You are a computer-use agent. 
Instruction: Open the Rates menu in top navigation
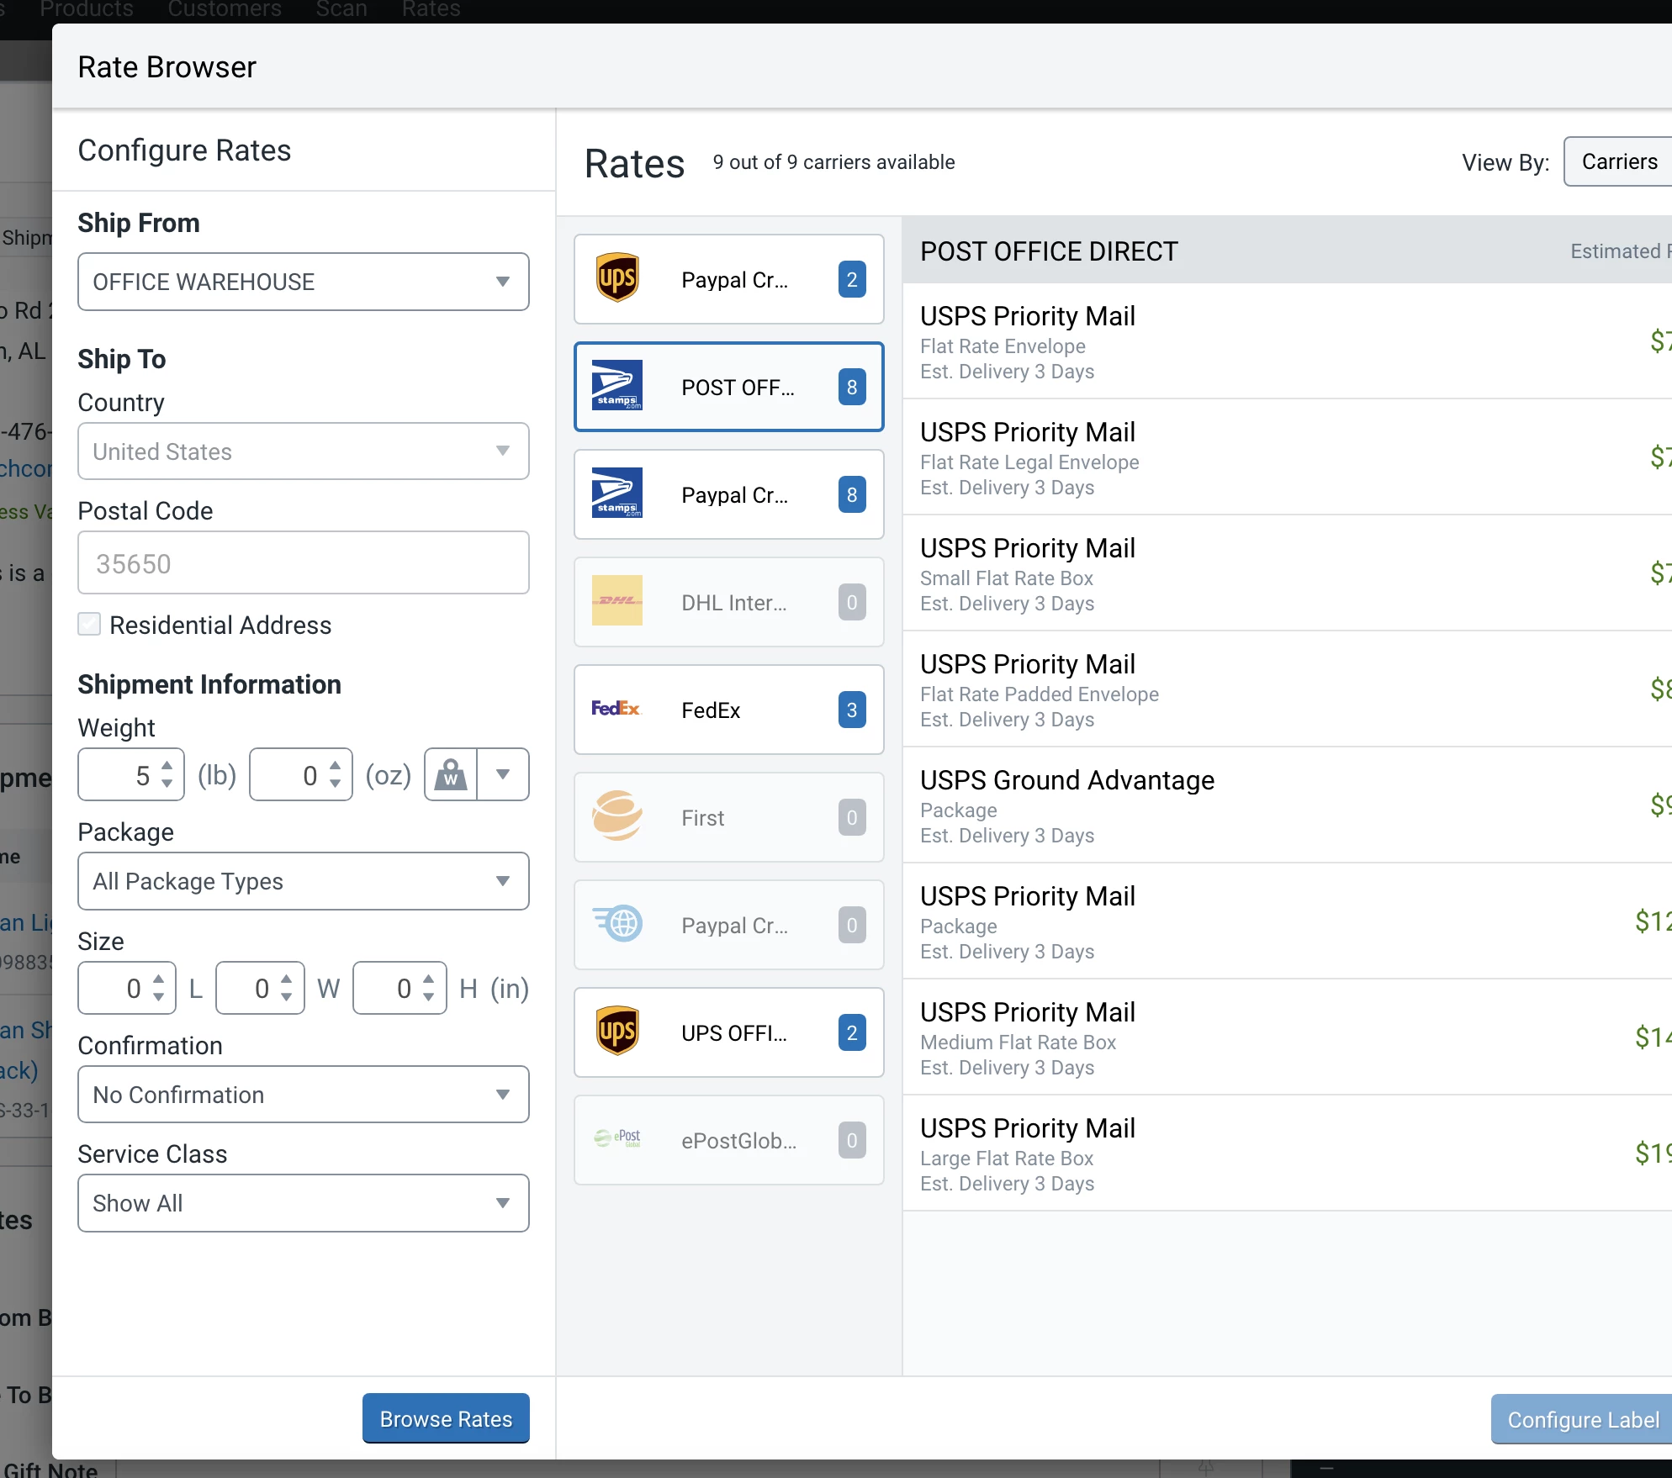[x=431, y=9]
